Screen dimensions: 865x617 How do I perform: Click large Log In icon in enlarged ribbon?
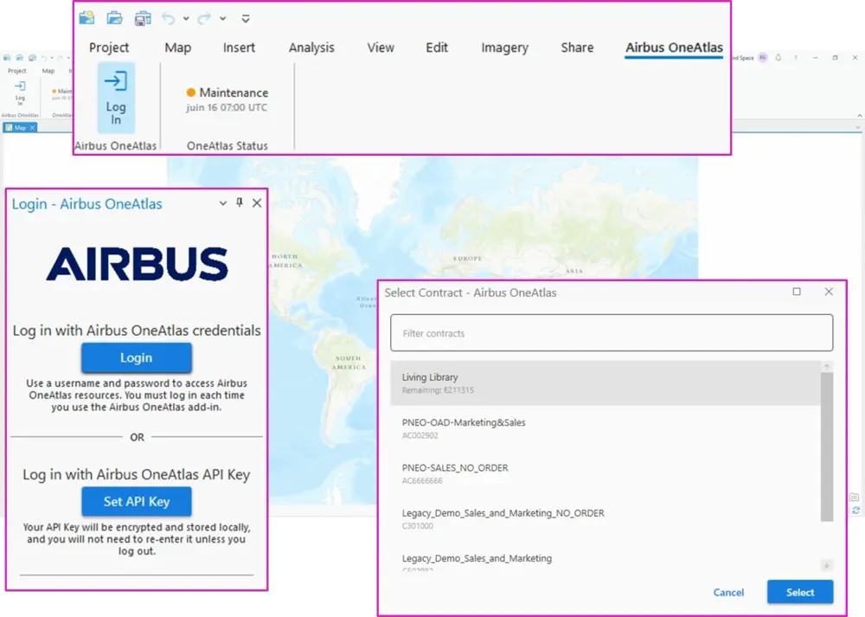pos(116,98)
